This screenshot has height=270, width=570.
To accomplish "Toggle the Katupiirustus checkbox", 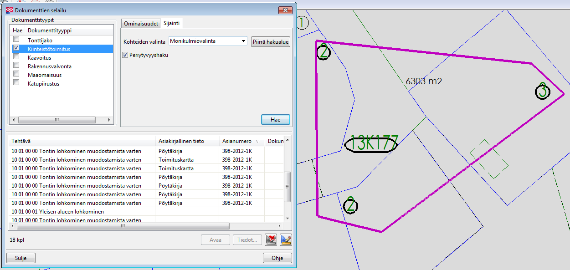I will click(16, 83).
